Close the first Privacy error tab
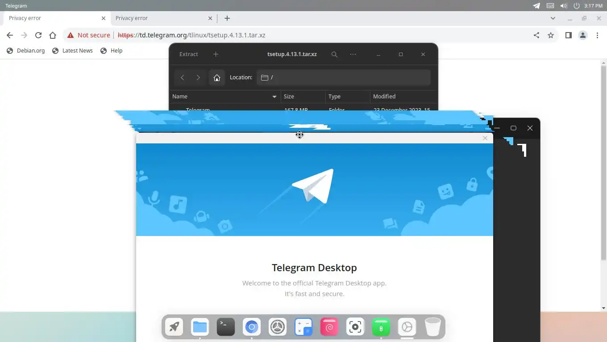 point(104,18)
